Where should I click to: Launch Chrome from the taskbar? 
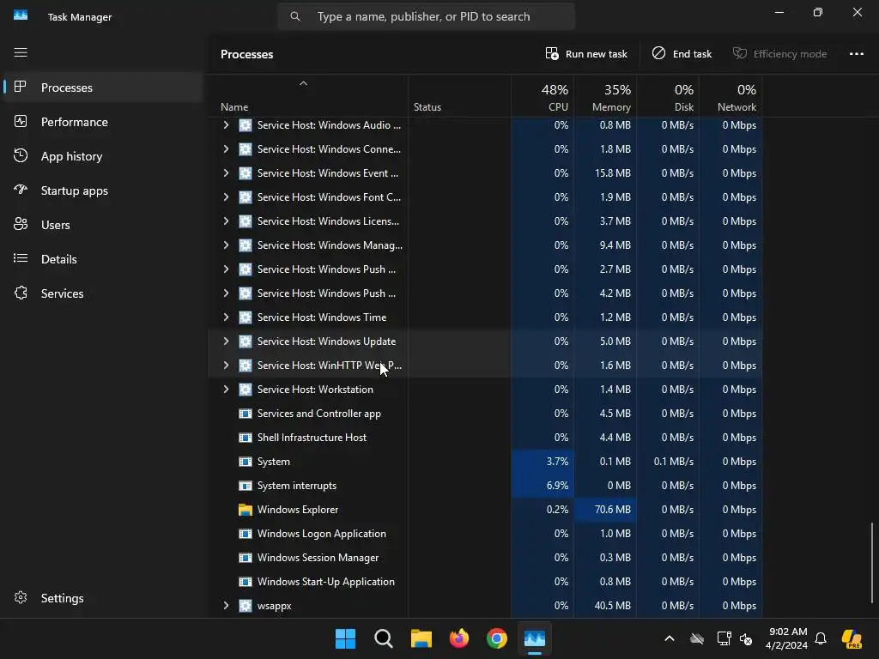(x=497, y=638)
